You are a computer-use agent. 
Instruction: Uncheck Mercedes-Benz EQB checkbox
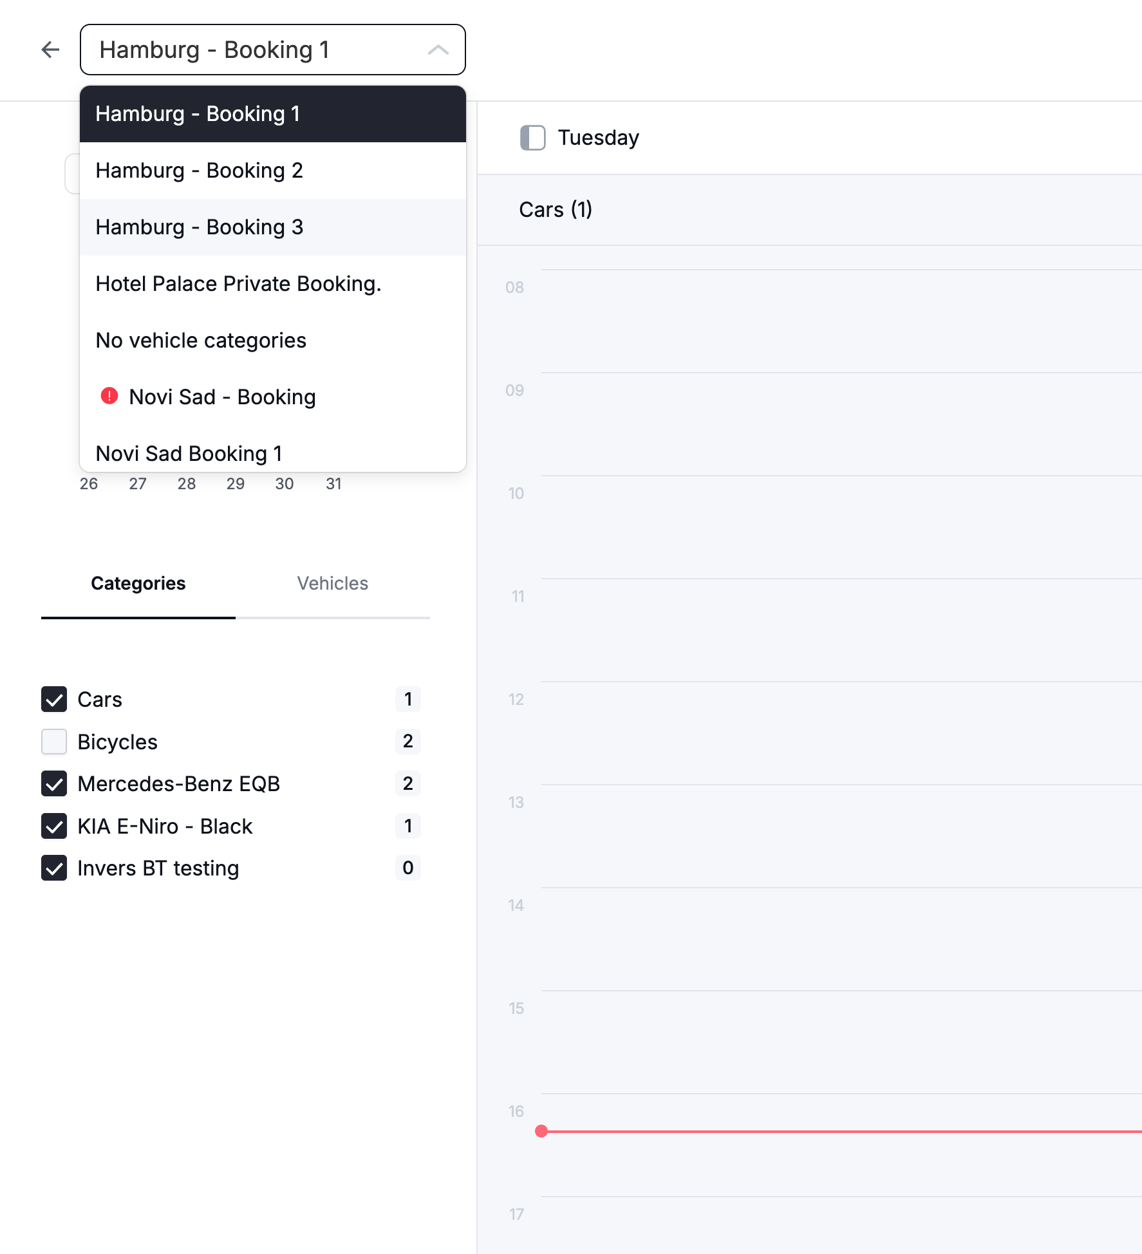pyautogui.click(x=54, y=783)
